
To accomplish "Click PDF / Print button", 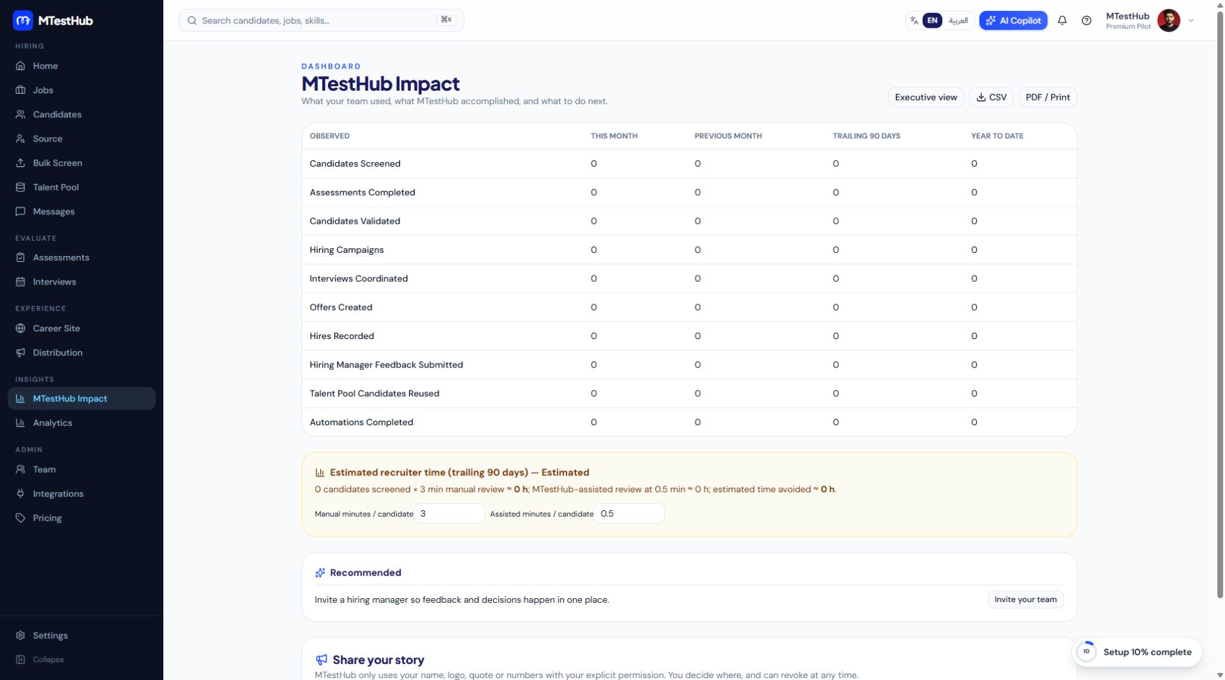I will [1048, 97].
